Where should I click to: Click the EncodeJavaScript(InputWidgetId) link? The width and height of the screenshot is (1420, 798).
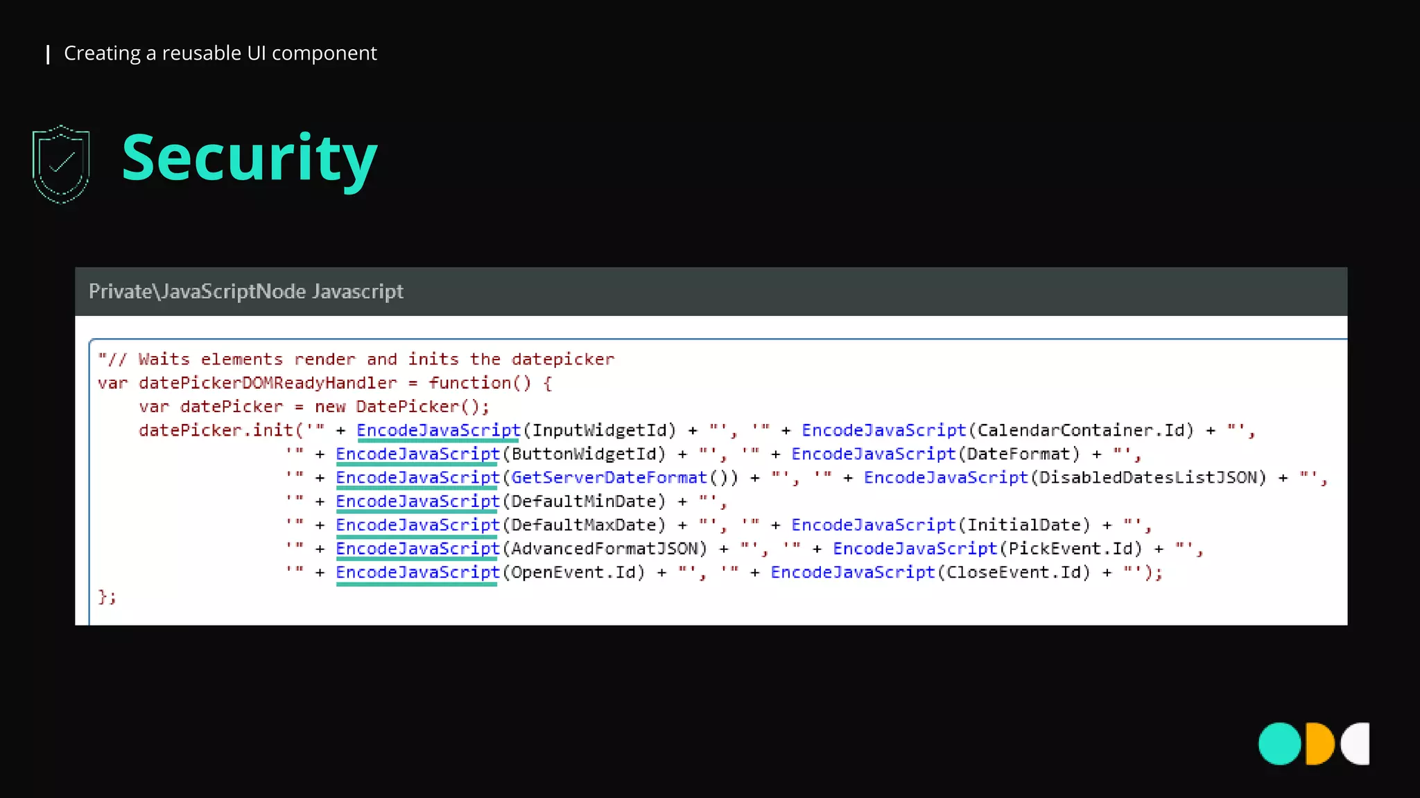tap(438, 430)
